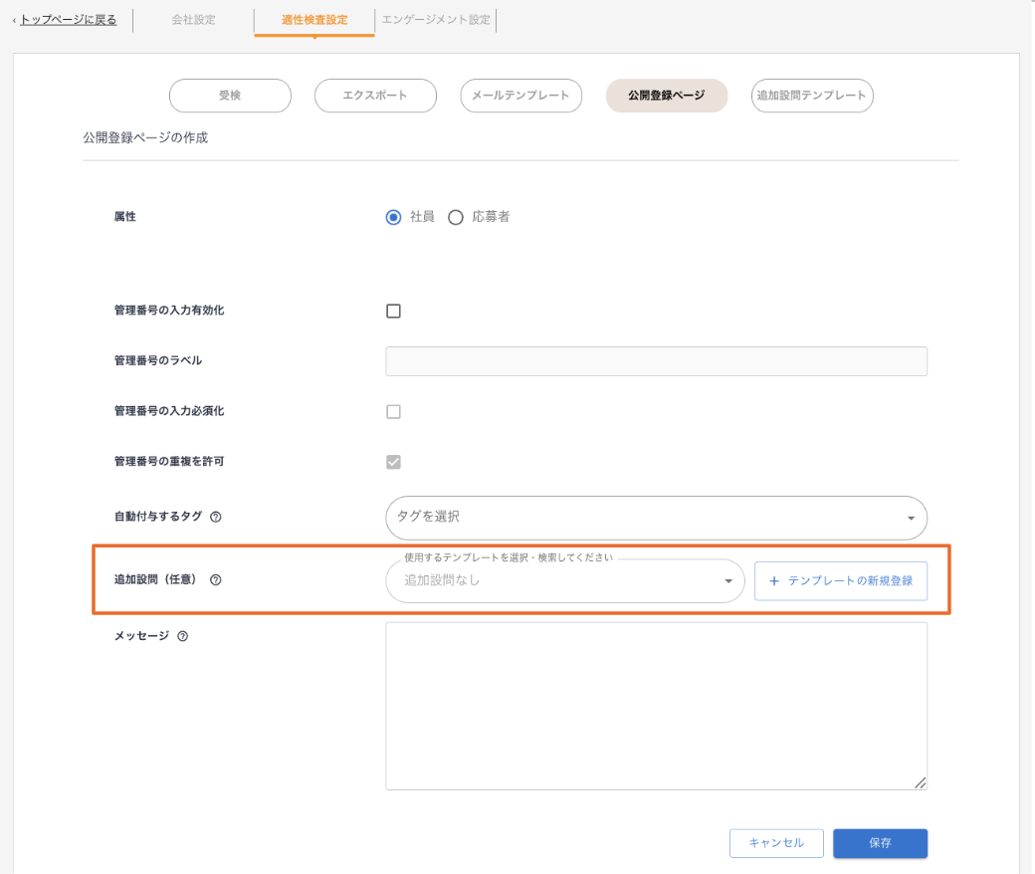Screen dimensions: 1035x874
Task: Toggle the 管理番号の重複を許可 checkbox
Action: click(x=393, y=462)
